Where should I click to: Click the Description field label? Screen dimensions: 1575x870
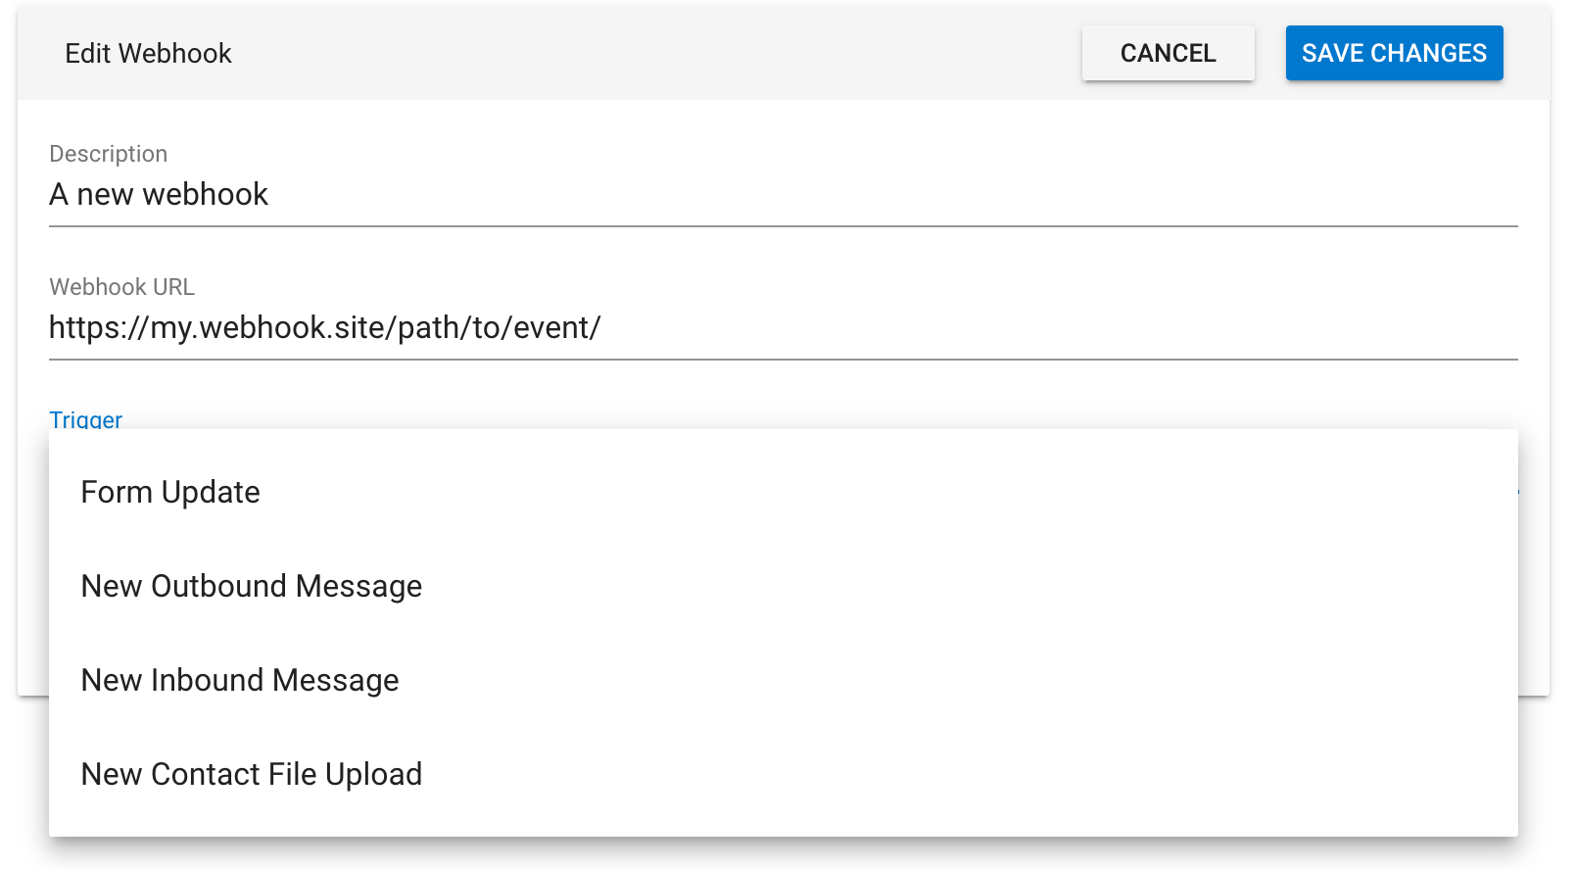point(109,154)
